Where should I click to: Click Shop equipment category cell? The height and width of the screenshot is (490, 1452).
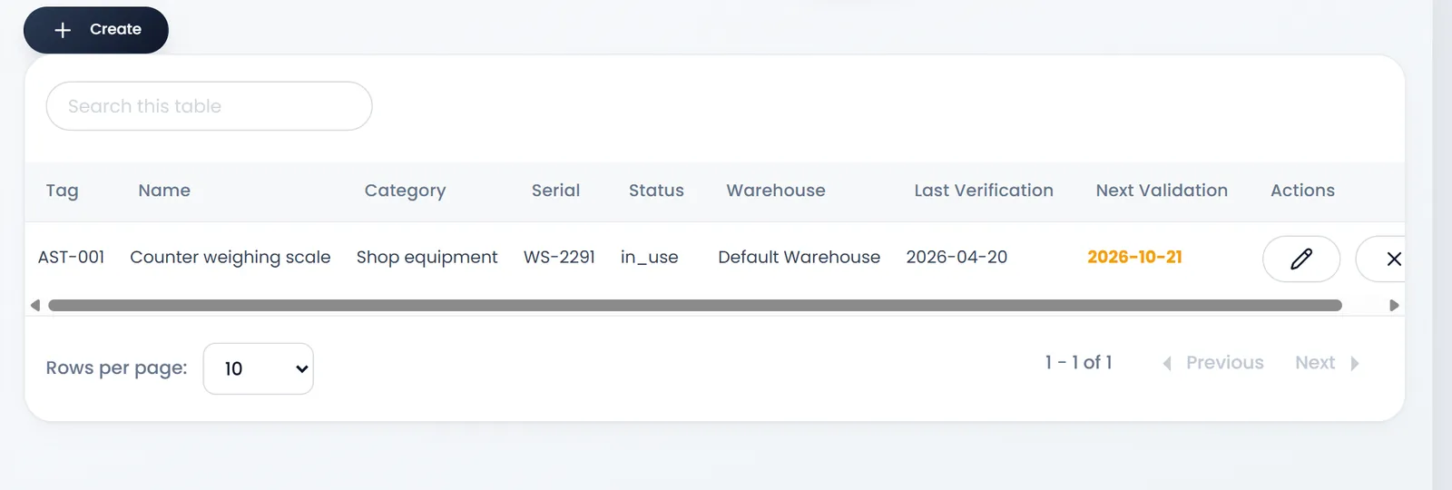tap(427, 258)
